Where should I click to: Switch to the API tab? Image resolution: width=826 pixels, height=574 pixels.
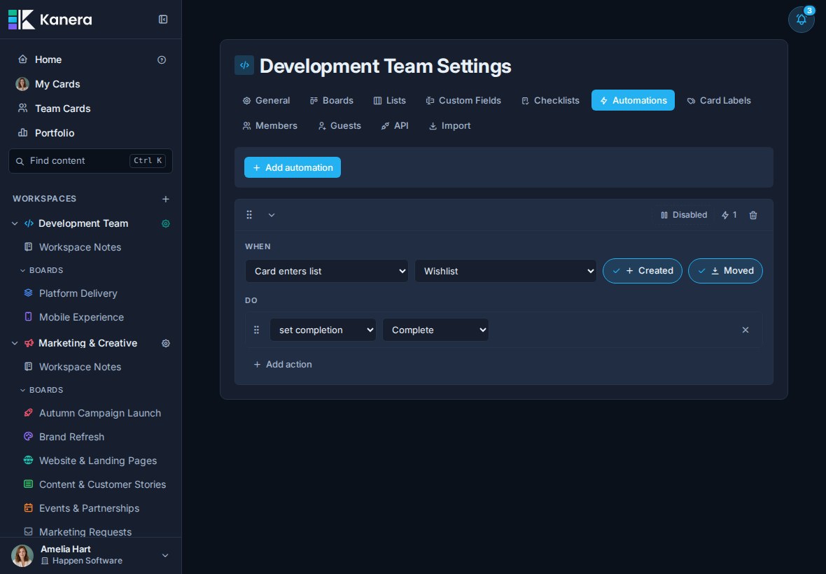(395, 126)
